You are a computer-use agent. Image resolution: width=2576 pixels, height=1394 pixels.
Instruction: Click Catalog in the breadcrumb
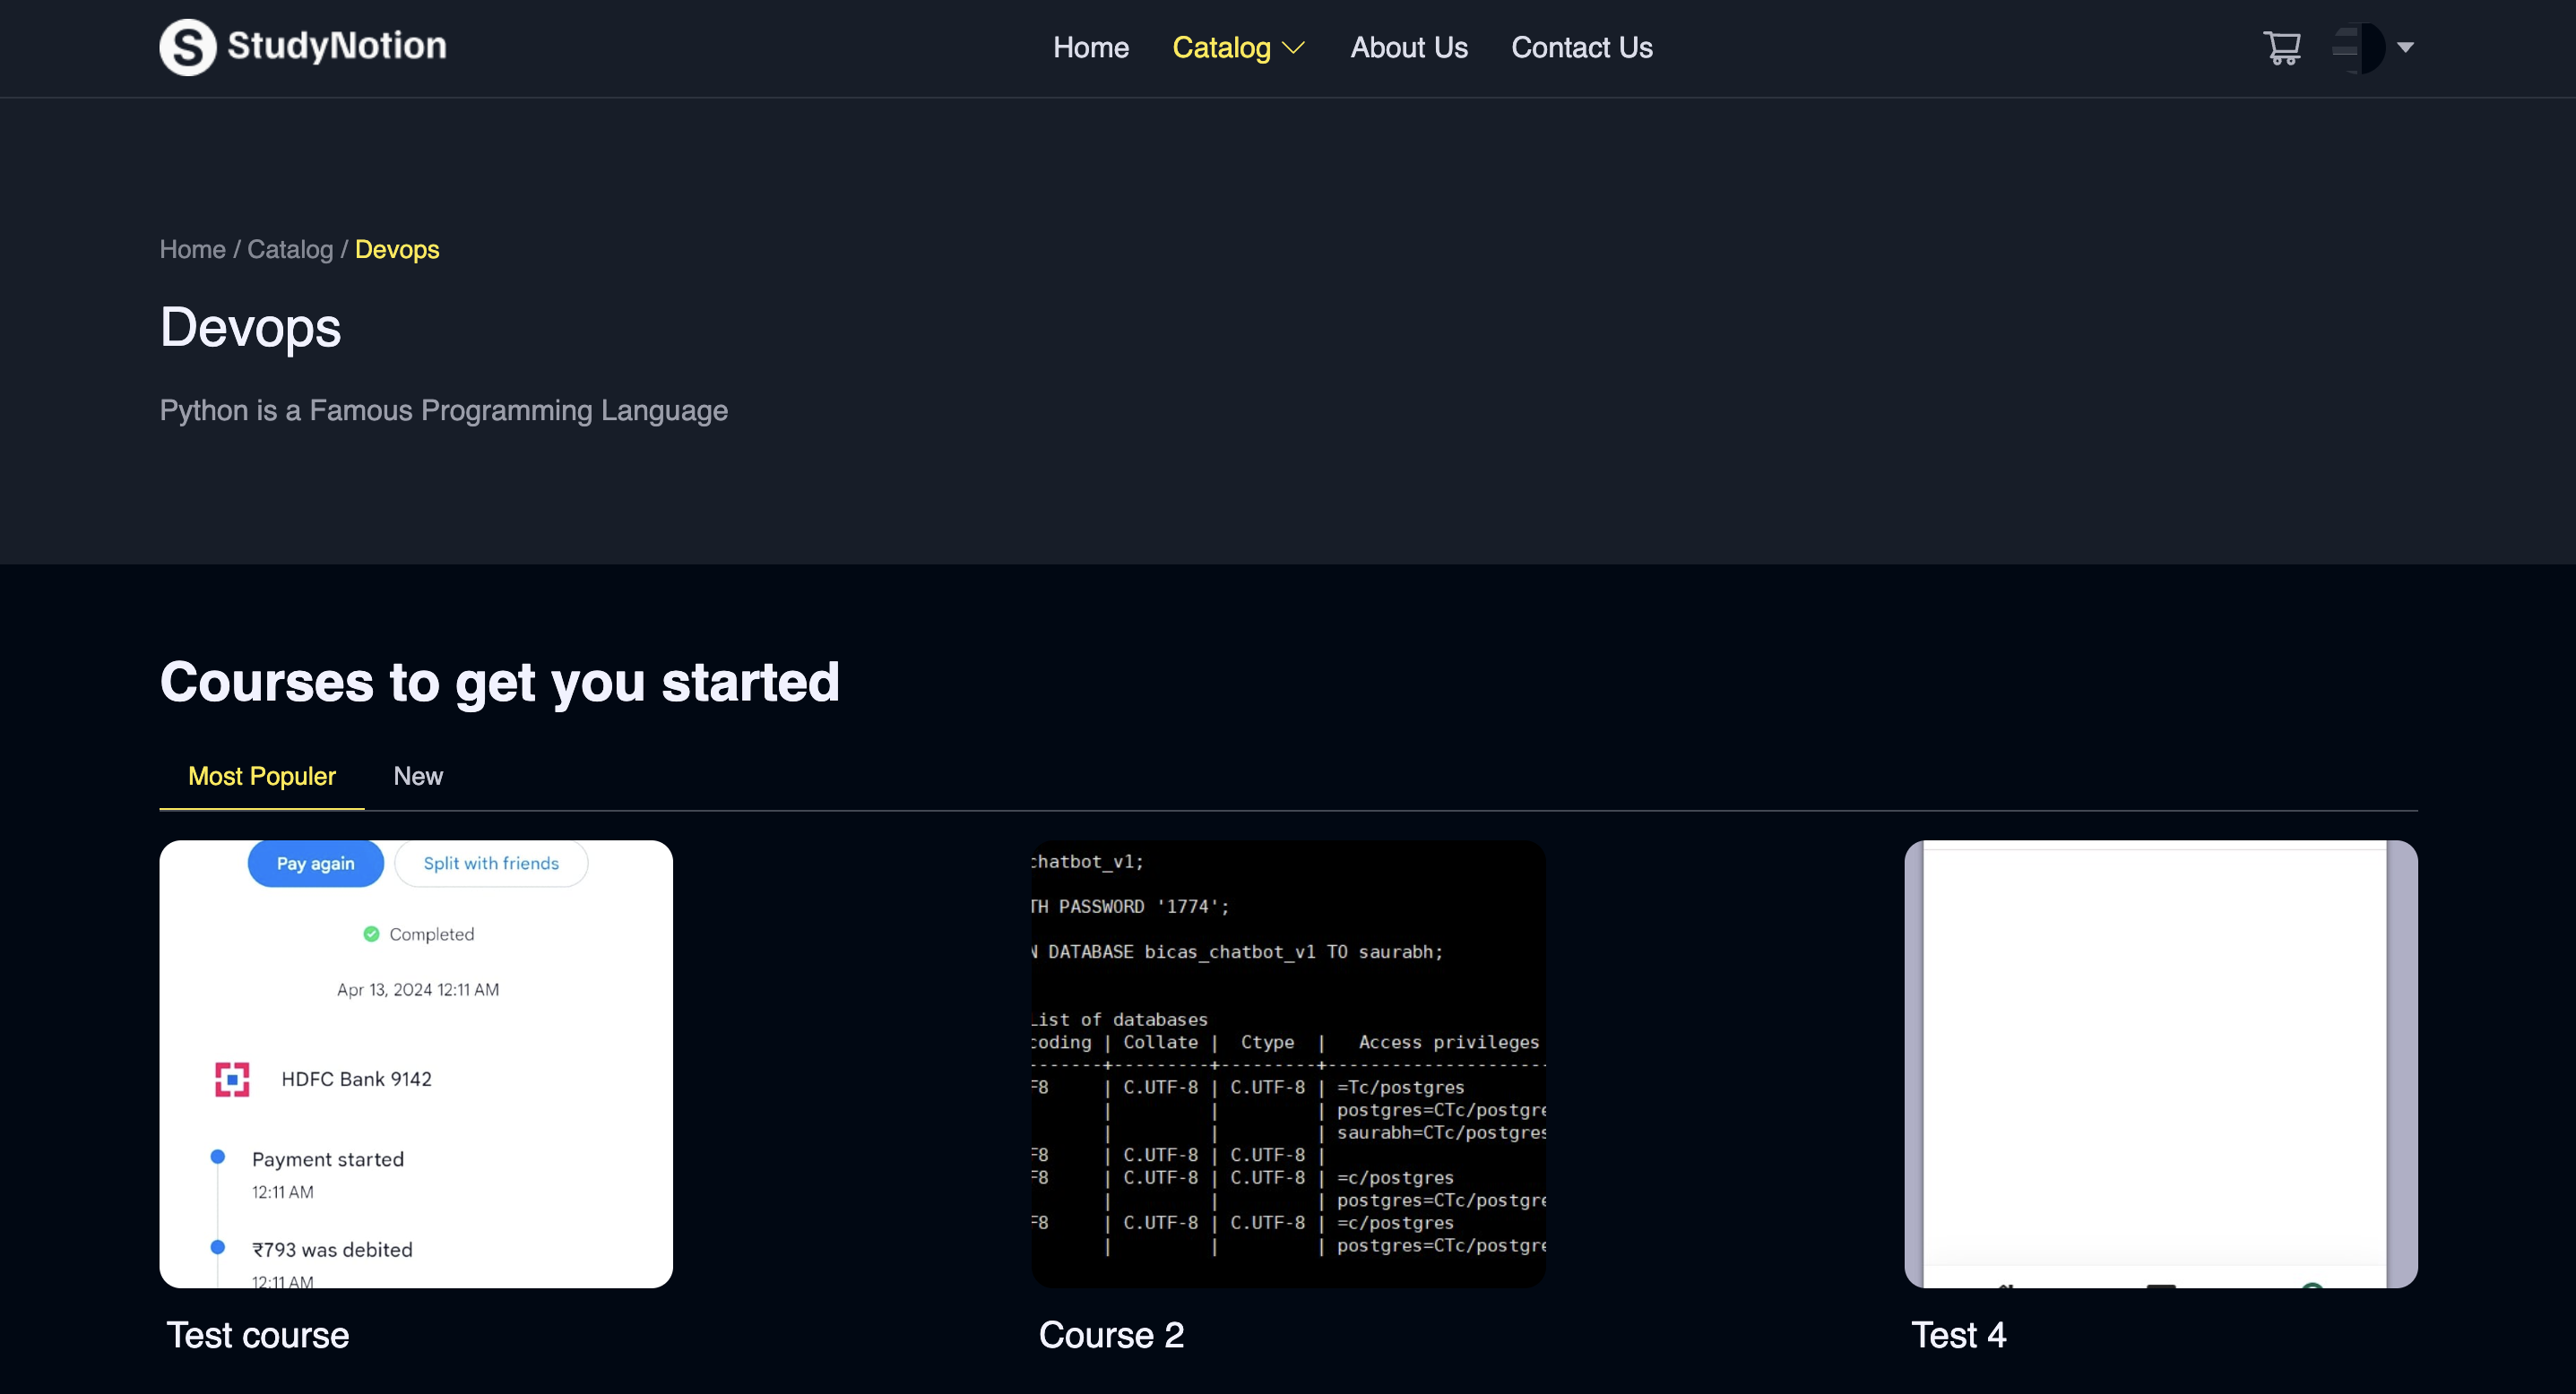(x=290, y=250)
